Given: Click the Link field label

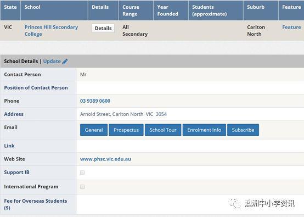Looking at the screenshot, I should (9, 146).
